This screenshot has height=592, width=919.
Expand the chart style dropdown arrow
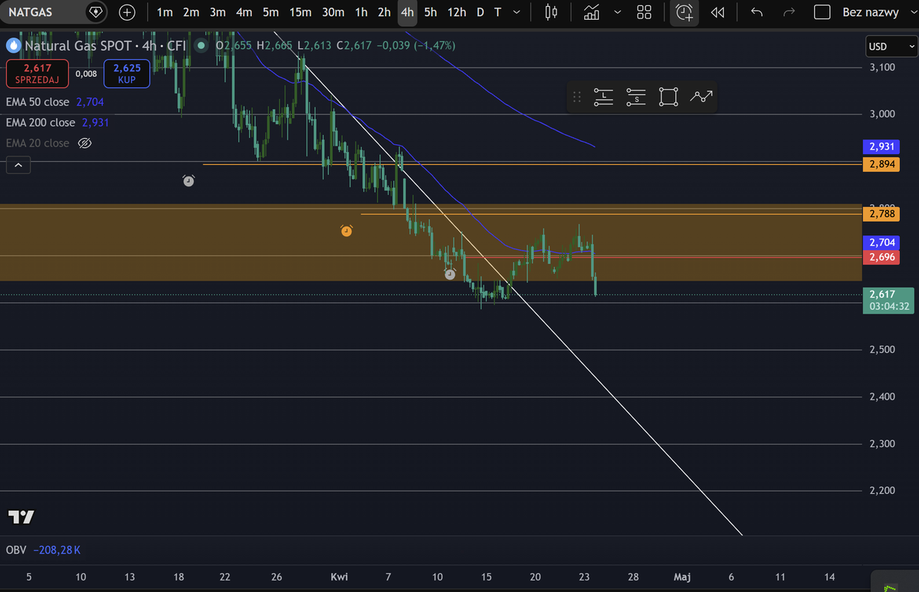tap(618, 12)
